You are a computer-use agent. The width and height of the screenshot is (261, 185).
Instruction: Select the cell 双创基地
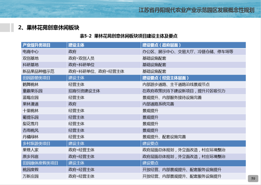(x=44, y=58)
